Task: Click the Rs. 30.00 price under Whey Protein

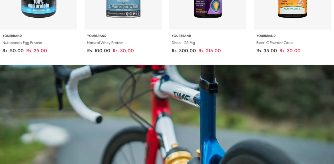Action: [x=123, y=51]
